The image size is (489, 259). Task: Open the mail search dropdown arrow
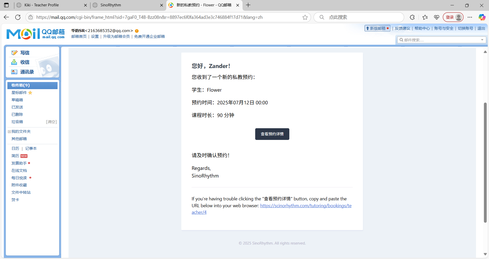(x=482, y=40)
